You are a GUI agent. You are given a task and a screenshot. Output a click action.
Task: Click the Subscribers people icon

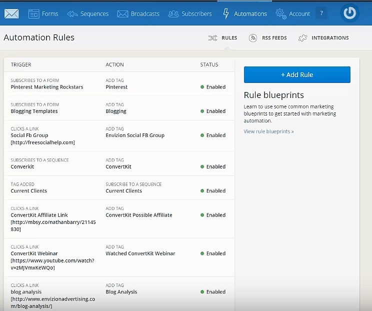point(173,14)
